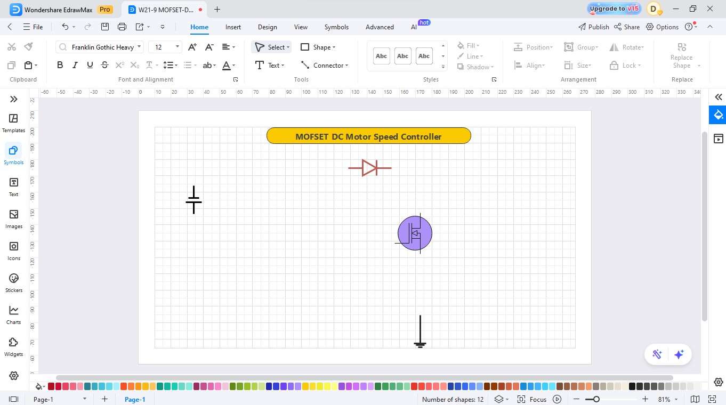
Task: Click the zoom-in plus button
Action: coord(645,399)
